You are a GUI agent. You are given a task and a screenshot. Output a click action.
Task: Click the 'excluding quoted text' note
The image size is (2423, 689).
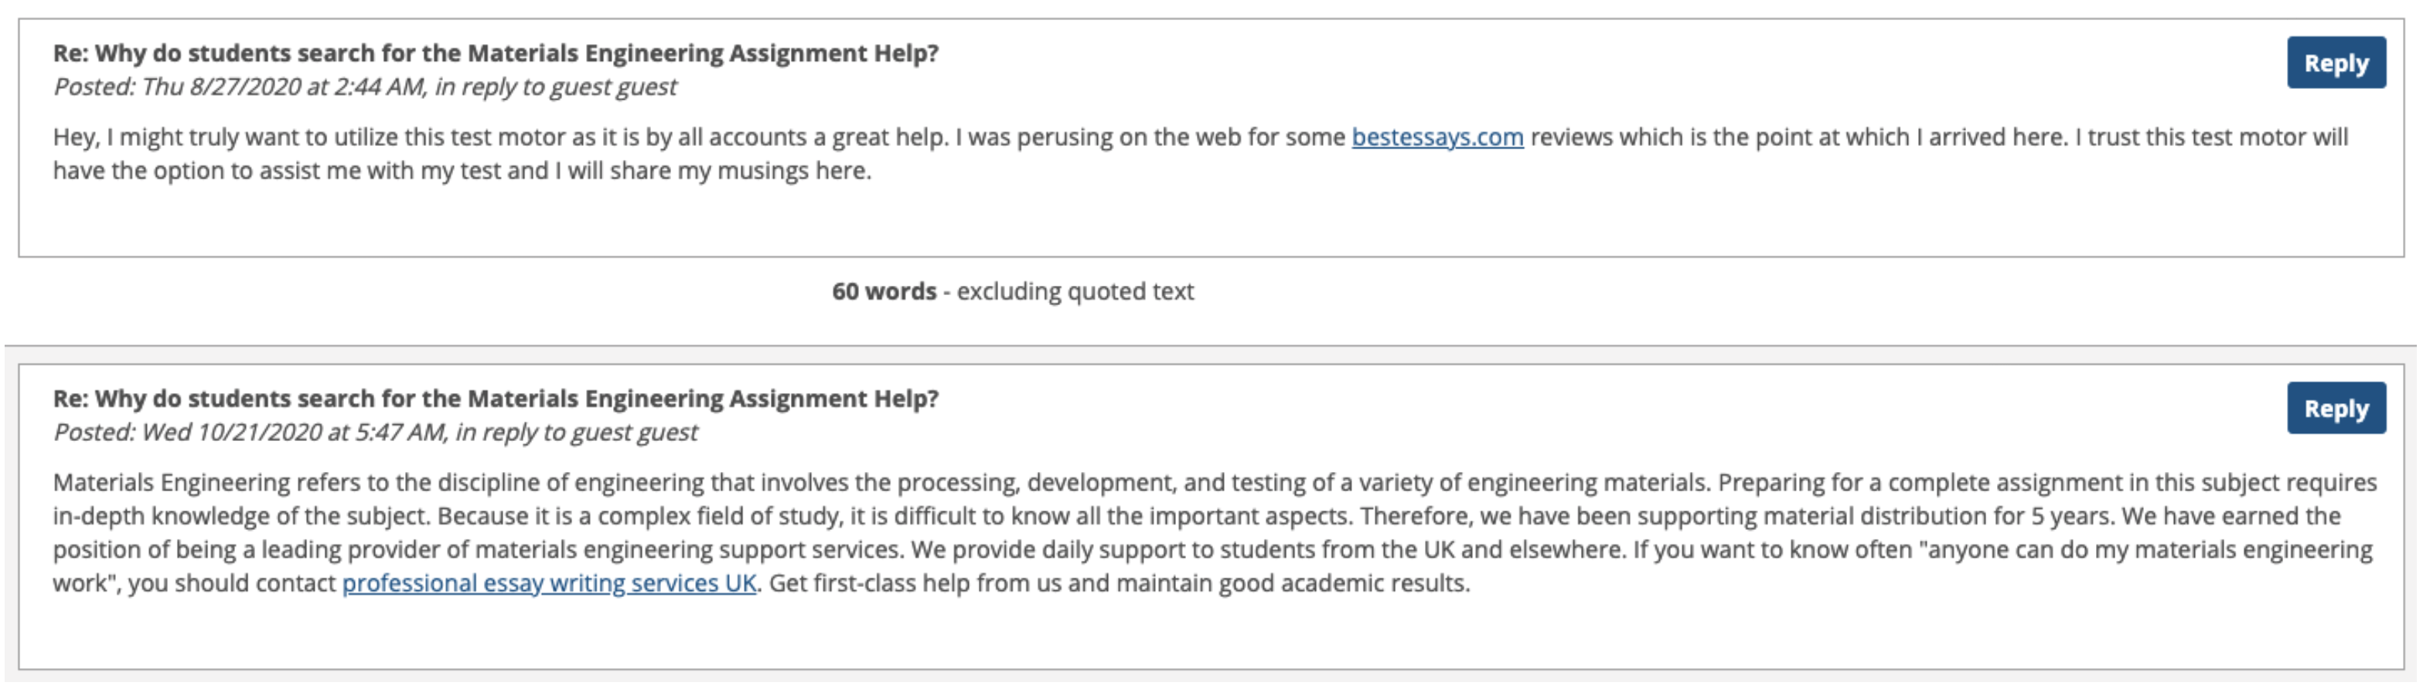[1075, 291]
